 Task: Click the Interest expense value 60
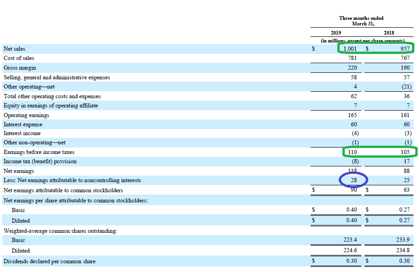(x=356, y=124)
